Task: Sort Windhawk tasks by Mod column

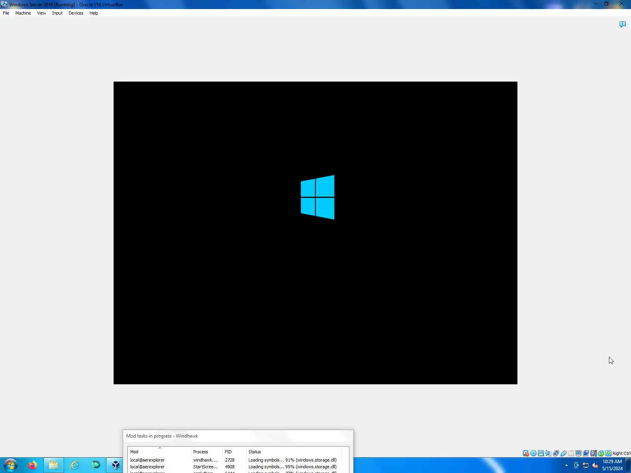Action: tap(159, 452)
